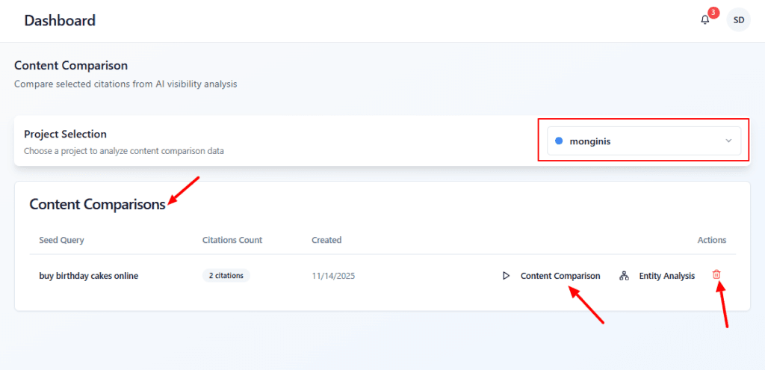Delete the comparison using the trash icon
Image resolution: width=765 pixels, height=370 pixels.
tap(716, 275)
